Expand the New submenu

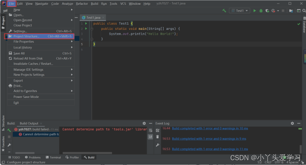point(41,10)
